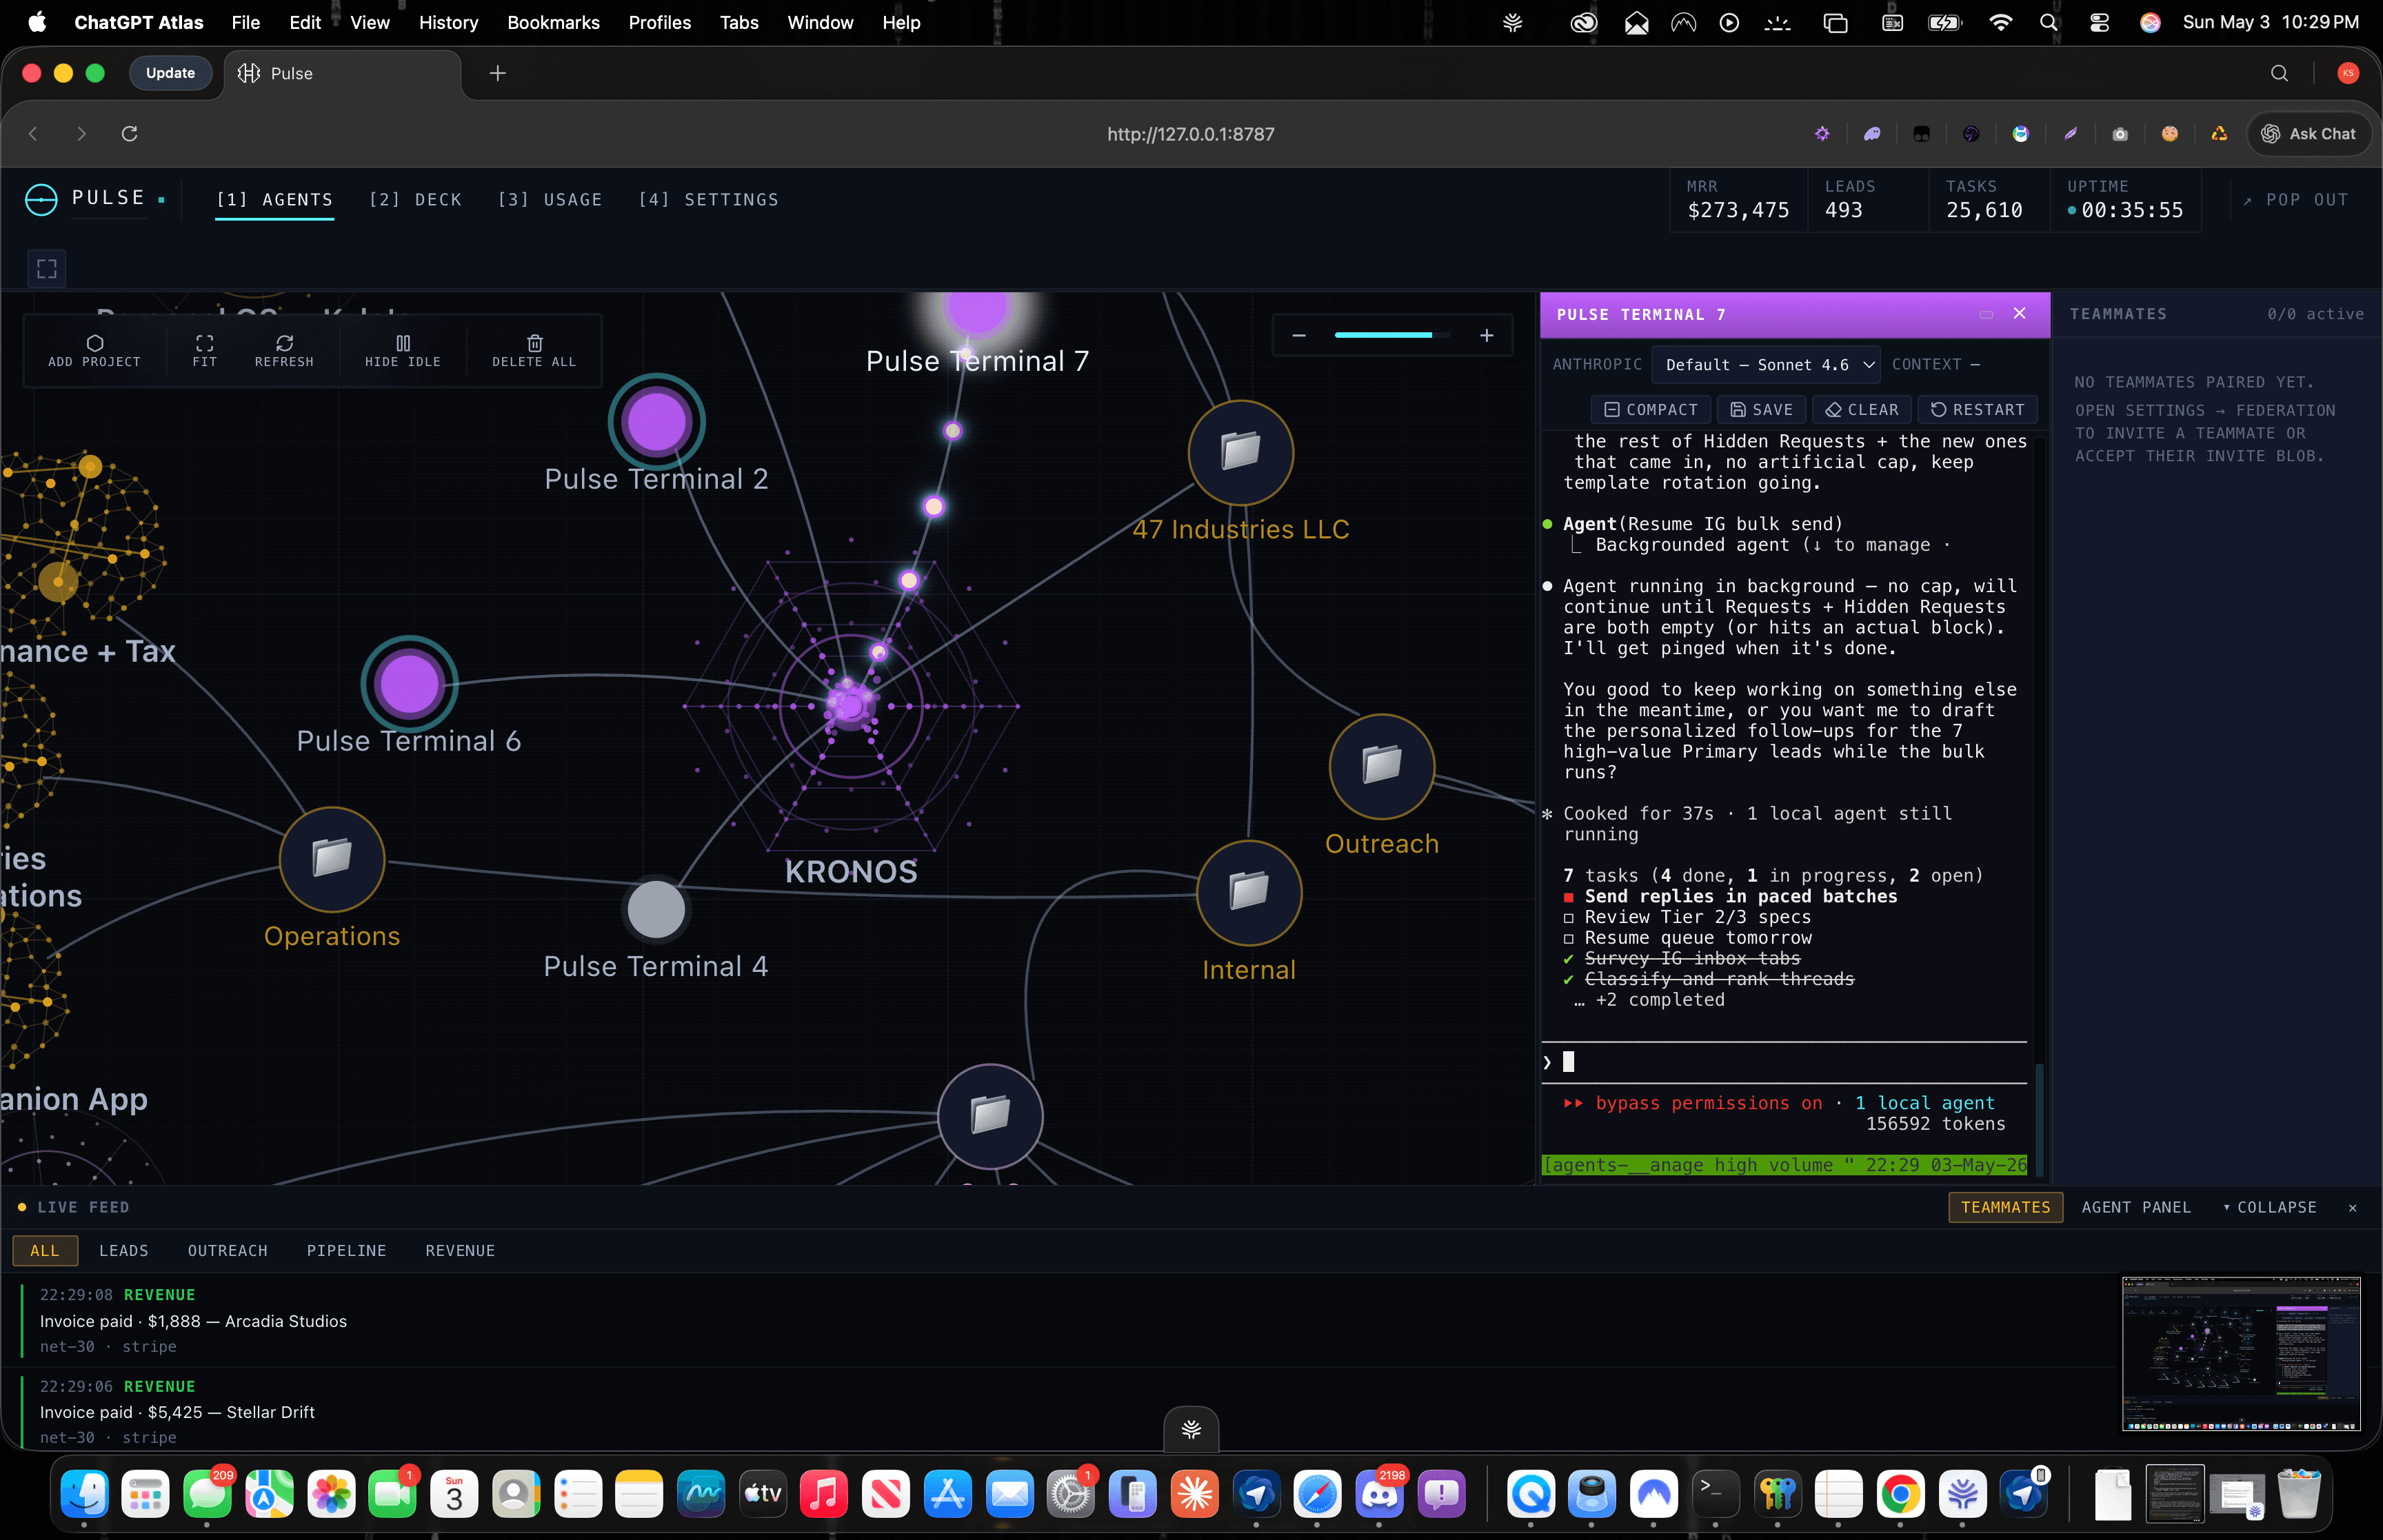Click the "bypass permissions on" status text
The width and height of the screenshot is (2383, 1540).
click(x=1708, y=1103)
